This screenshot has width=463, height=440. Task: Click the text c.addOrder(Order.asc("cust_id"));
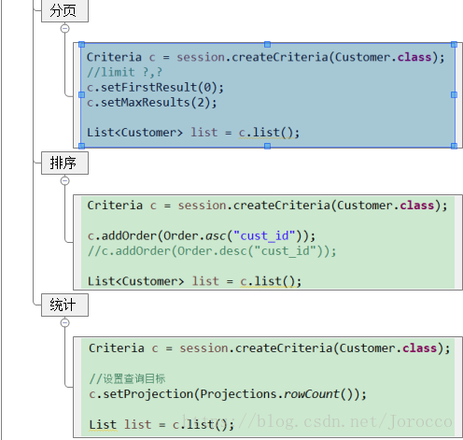(x=202, y=236)
